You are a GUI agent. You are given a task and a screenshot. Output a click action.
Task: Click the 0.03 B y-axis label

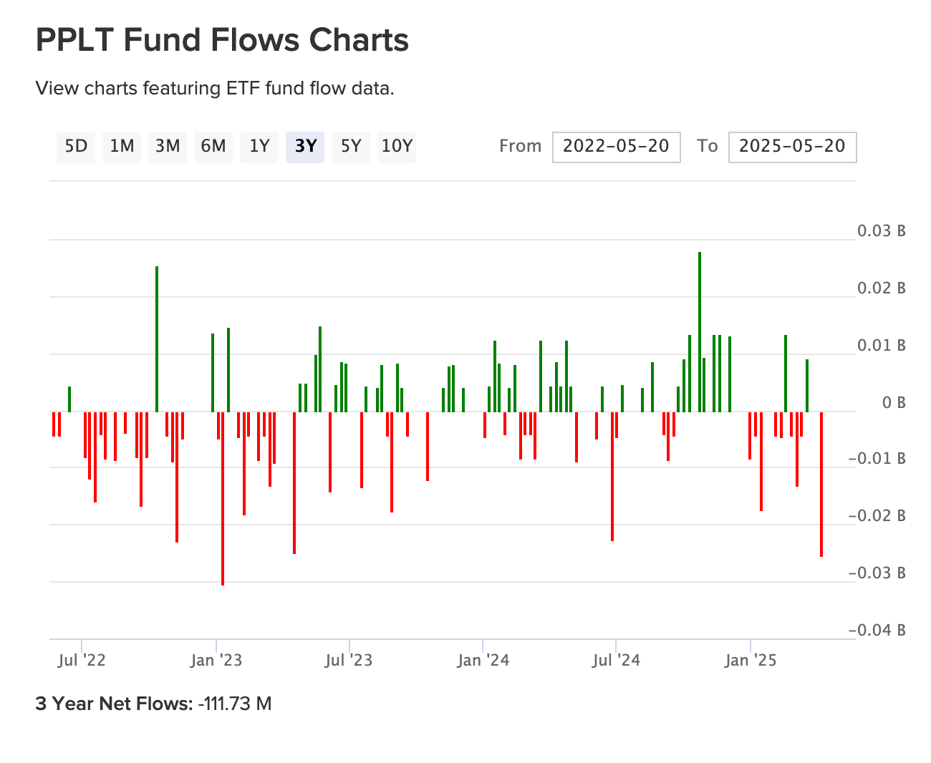coord(882,231)
